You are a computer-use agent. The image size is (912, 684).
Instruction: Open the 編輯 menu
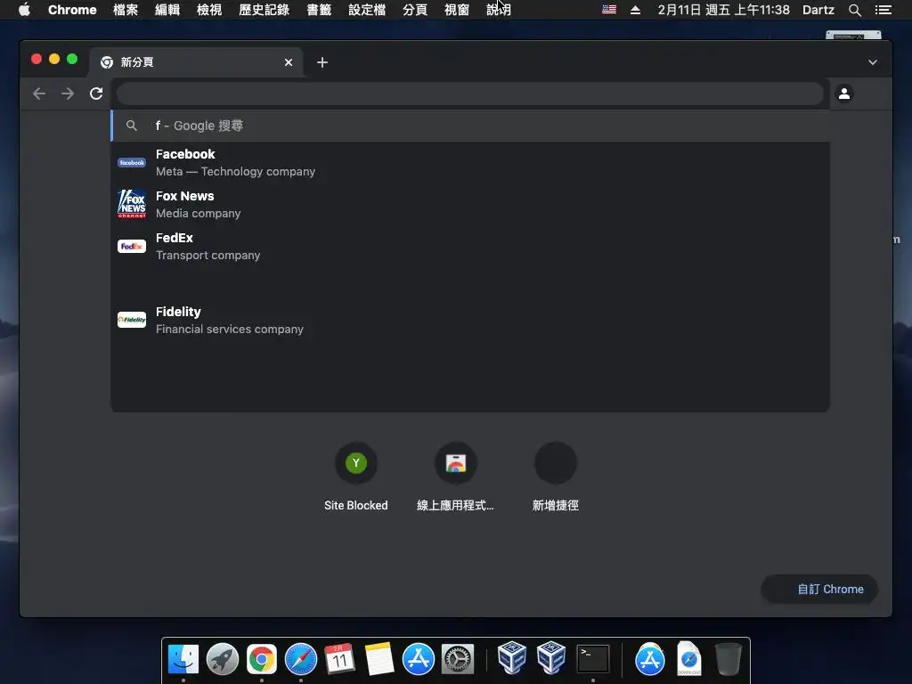[167, 10]
